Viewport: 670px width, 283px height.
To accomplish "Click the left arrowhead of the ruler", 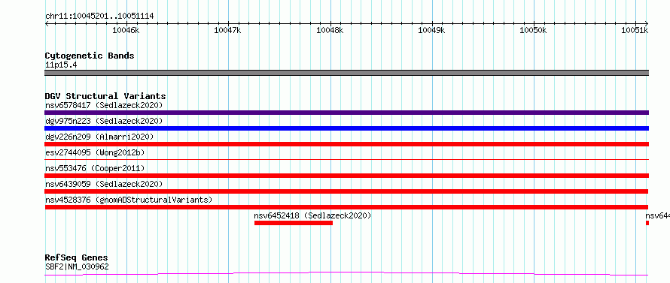I will coord(47,23).
